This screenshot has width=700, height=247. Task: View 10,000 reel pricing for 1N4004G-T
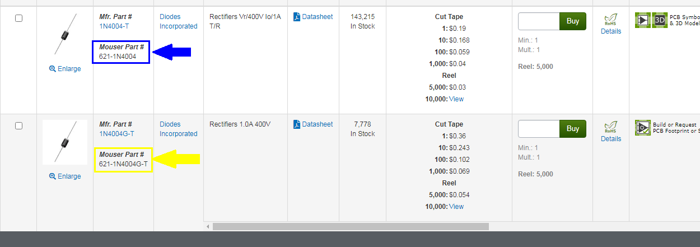tap(456, 207)
